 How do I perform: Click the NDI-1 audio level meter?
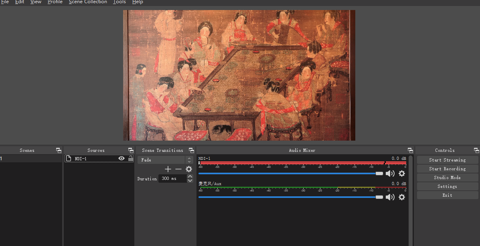(302, 163)
